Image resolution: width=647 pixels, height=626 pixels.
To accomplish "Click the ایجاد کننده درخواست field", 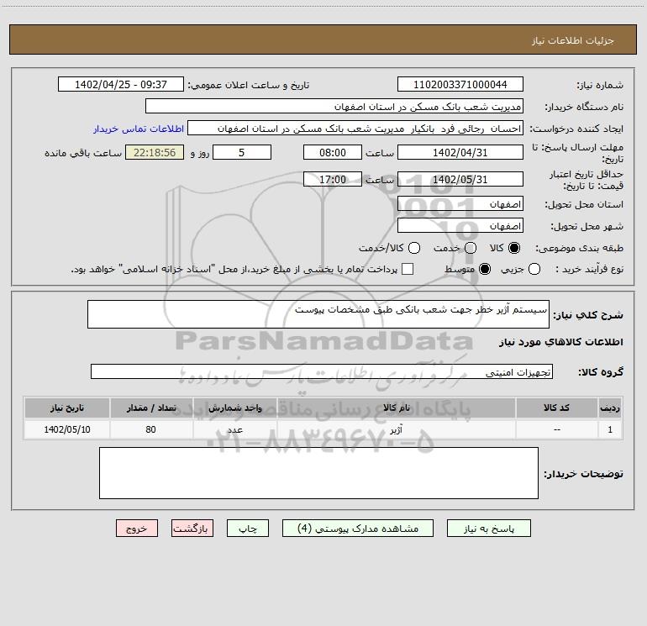I will [355, 129].
